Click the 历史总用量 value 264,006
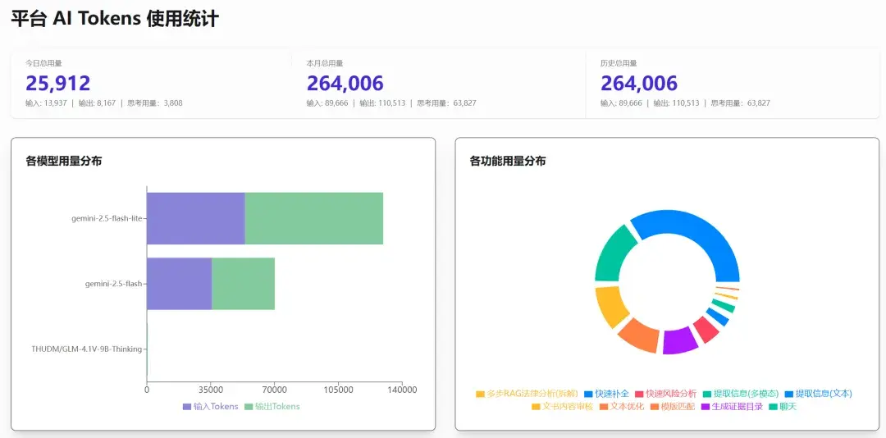Screen dimensions: 886x438 639,83
